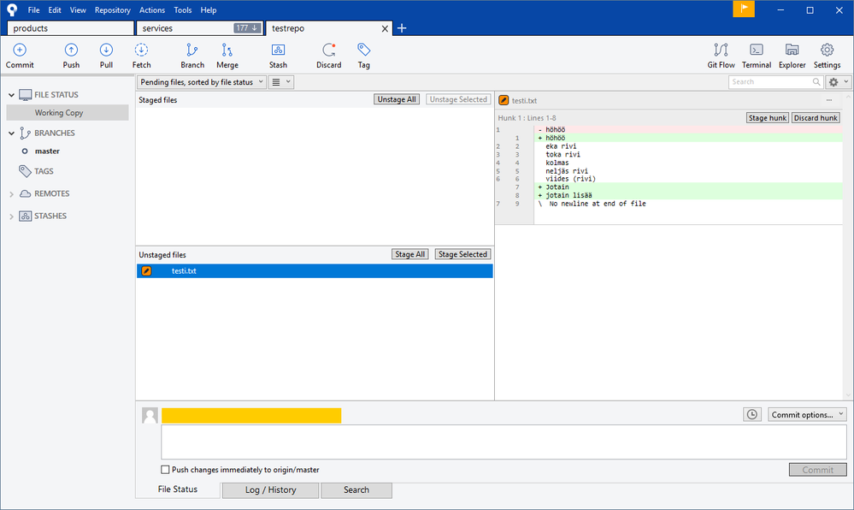Open the View menu
The width and height of the screenshot is (854, 510).
(78, 9)
